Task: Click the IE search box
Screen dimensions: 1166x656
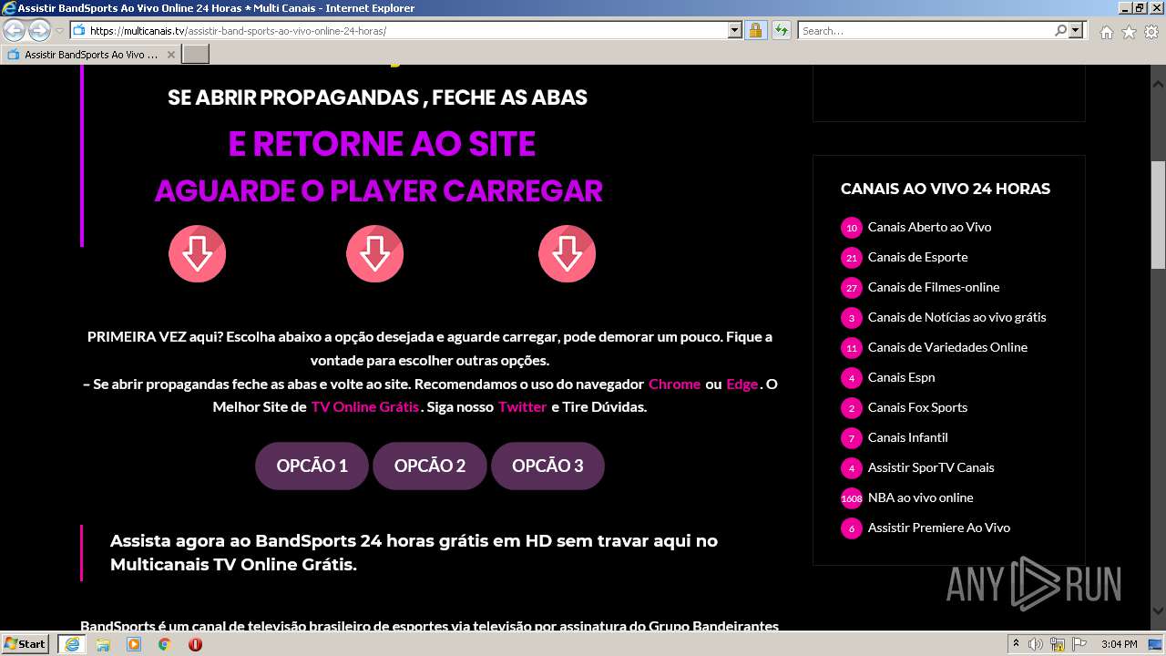Action: pyautogui.click(x=926, y=30)
